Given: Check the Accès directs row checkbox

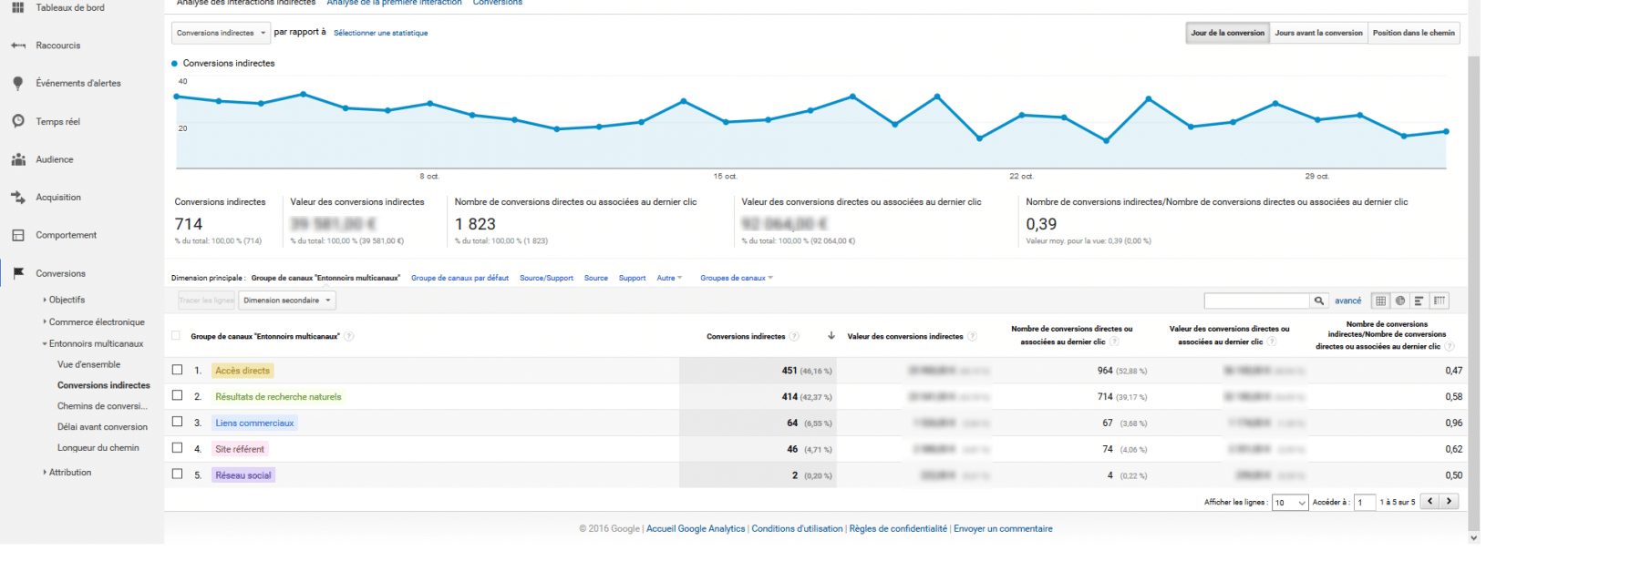Looking at the screenshot, I should click(x=177, y=370).
